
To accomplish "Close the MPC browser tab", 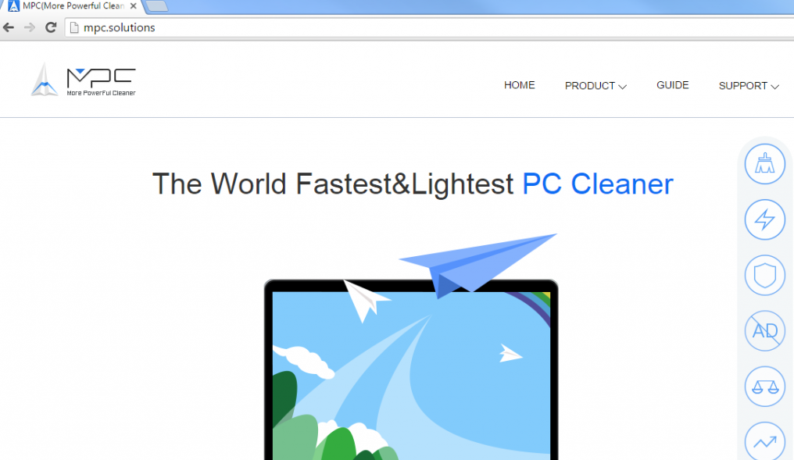I will coord(133,6).
